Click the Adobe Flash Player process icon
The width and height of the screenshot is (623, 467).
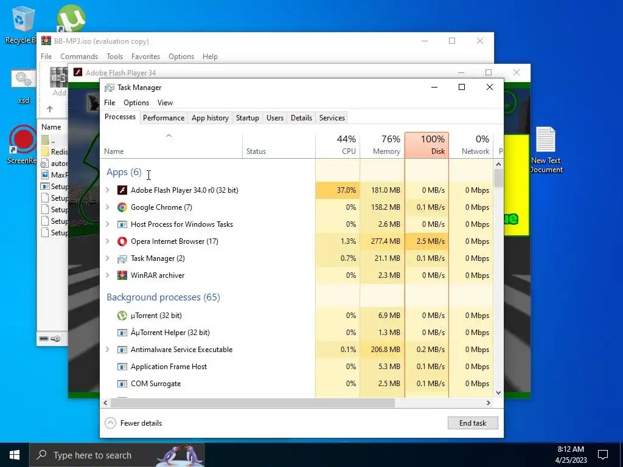122,190
